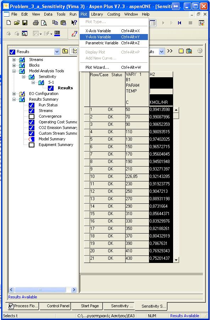Open Plot Wizard from the Plot menu
This screenshot has width=210, height=320.
(114, 67)
